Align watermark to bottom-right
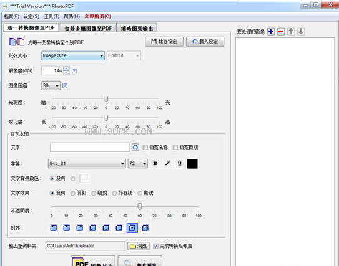339x266 pixels. [x=119, y=228]
